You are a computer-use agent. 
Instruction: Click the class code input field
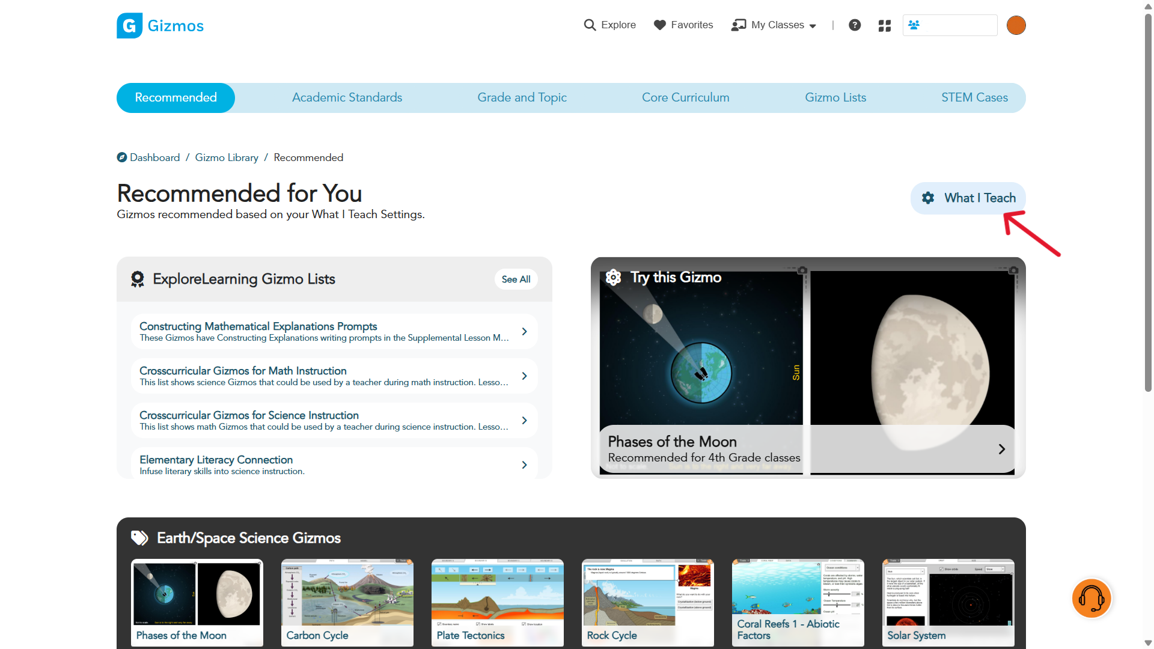[958, 25]
